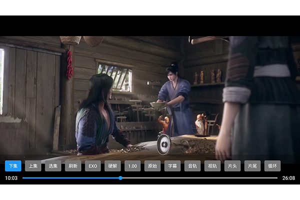Screen dimensions: 300x200
Task: Tap the video frame to hide controls
Action: point(150,95)
